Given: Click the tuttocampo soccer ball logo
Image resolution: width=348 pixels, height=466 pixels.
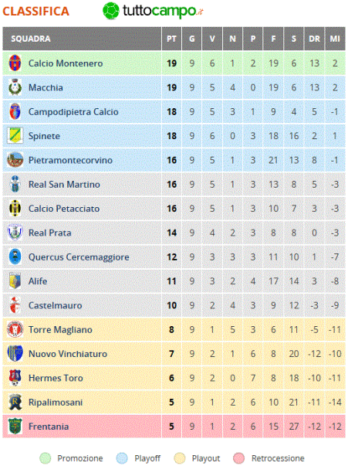Looking at the screenshot, I should point(111,10).
